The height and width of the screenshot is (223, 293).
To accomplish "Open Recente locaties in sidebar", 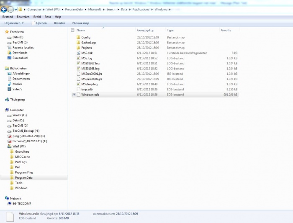I will [23, 48].
